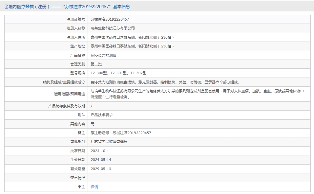The image size is (314, 194).
Task: Click the document icon before 境内医疗器械 title
Action: tap(7, 7)
